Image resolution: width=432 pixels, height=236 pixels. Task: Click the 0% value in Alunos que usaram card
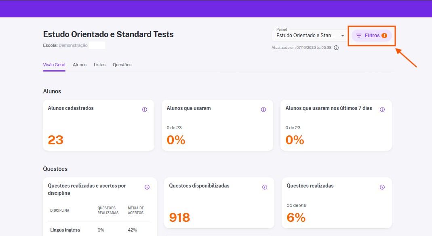pyautogui.click(x=176, y=140)
